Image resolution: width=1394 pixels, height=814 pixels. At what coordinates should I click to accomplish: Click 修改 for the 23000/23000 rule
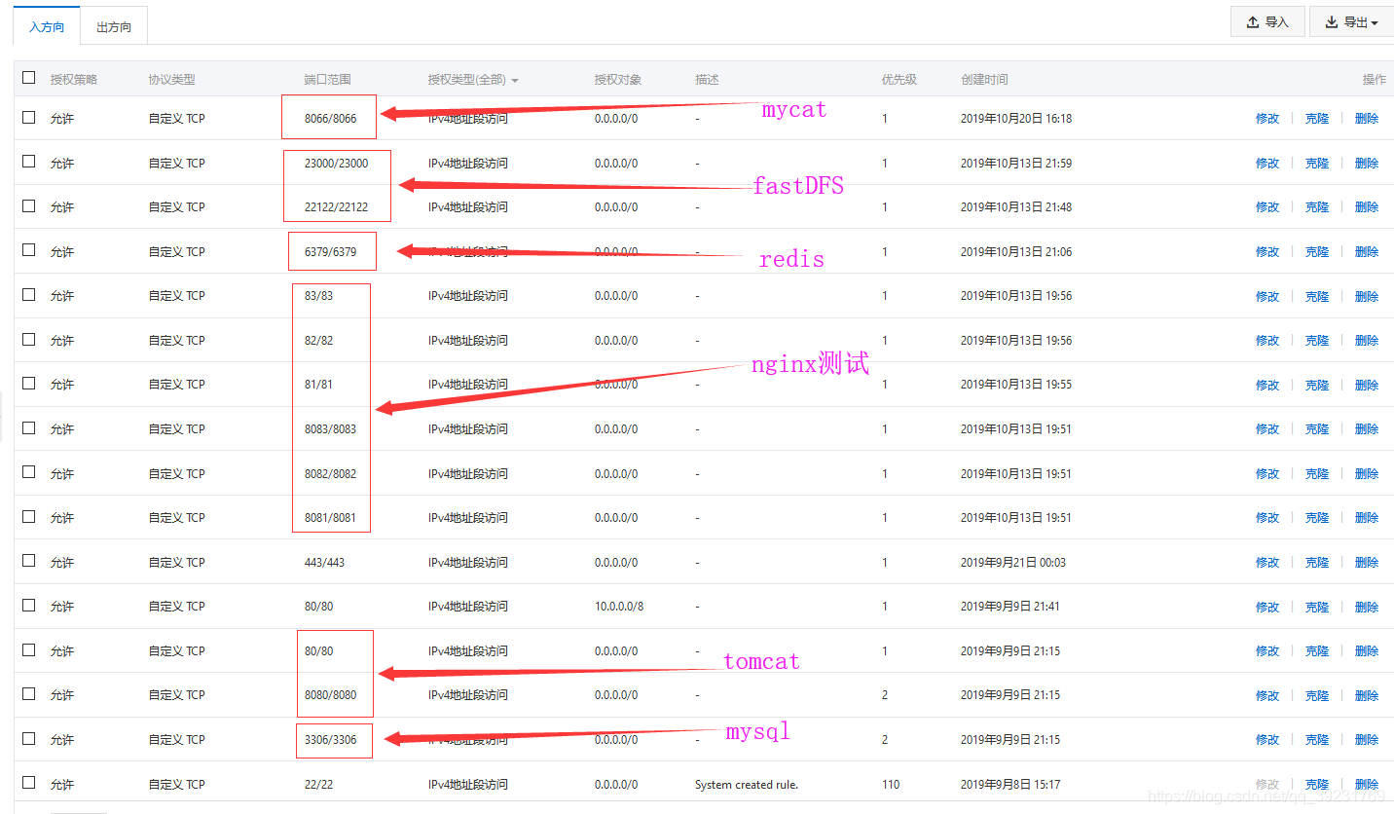pyautogui.click(x=1267, y=164)
